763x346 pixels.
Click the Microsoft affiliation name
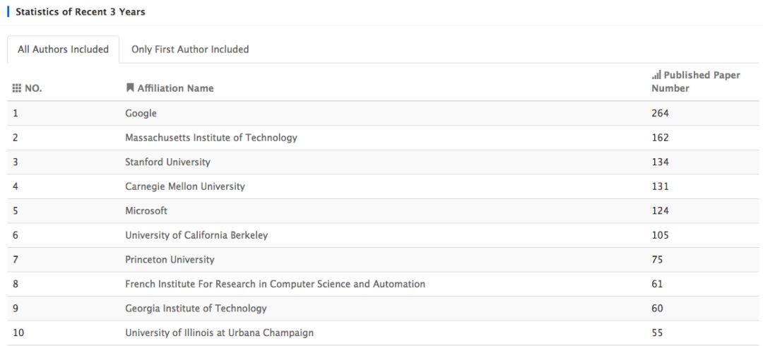click(146, 210)
